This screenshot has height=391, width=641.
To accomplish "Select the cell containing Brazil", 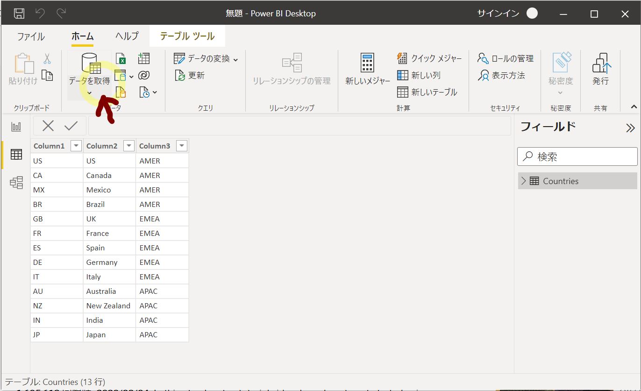I will 109,204.
